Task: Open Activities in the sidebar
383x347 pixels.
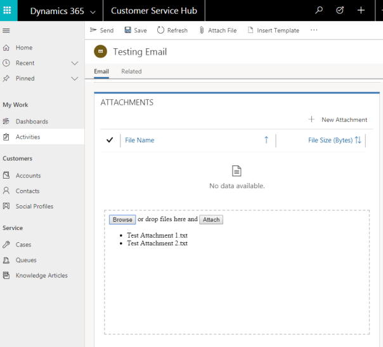Action: (x=28, y=137)
